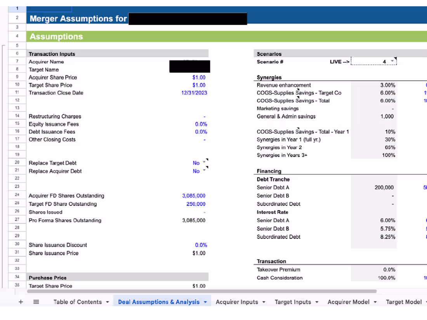Switch to the Acquirer Model sheet

click(x=348, y=302)
